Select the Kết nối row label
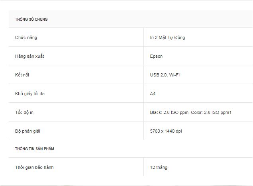This screenshot has width=253, height=186. [22, 75]
